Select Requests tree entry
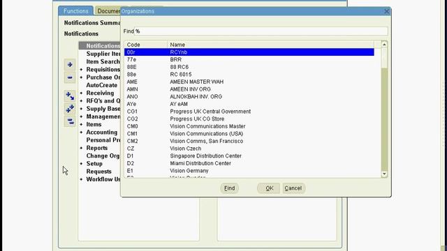The width and height of the screenshot is (447, 251). pos(98,172)
